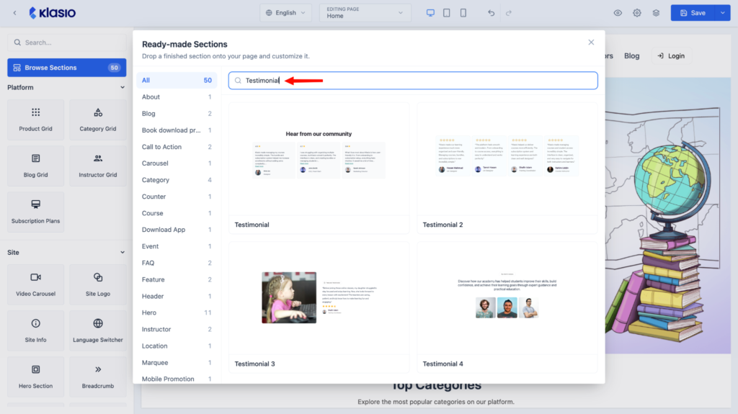Add the Hero Section block

(x=36, y=377)
